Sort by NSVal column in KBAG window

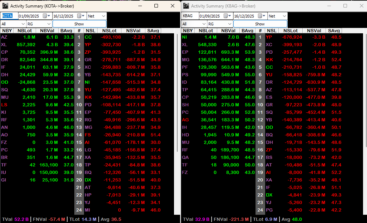coord(314,31)
